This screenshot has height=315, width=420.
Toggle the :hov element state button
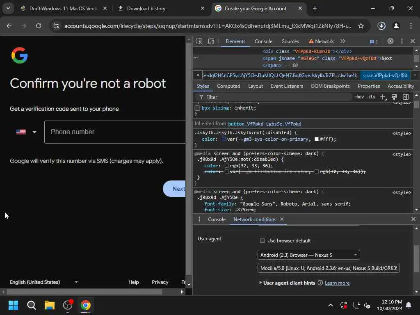(x=359, y=97)
